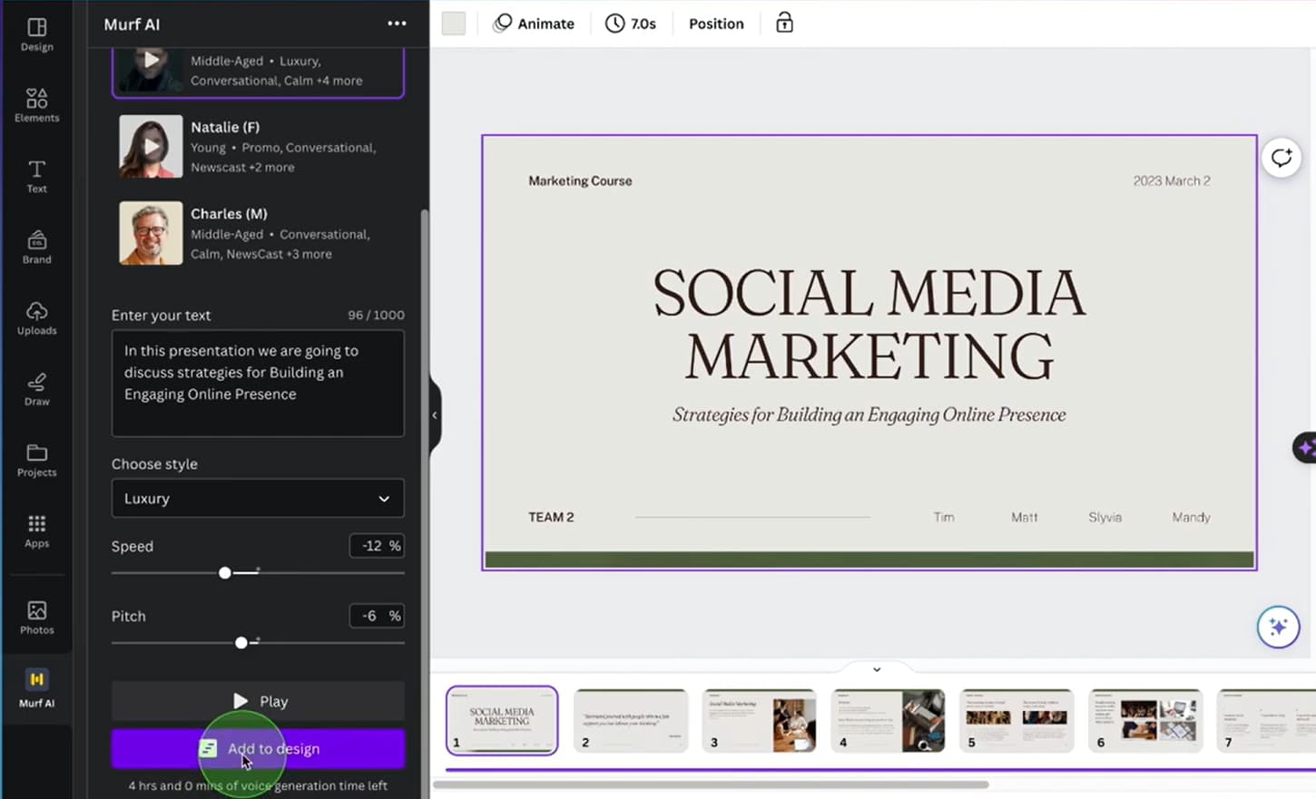Click the dark sparkle tab at right edge
The height and width of the screenshot is (799, 1316).
[x=1305, y=447]
